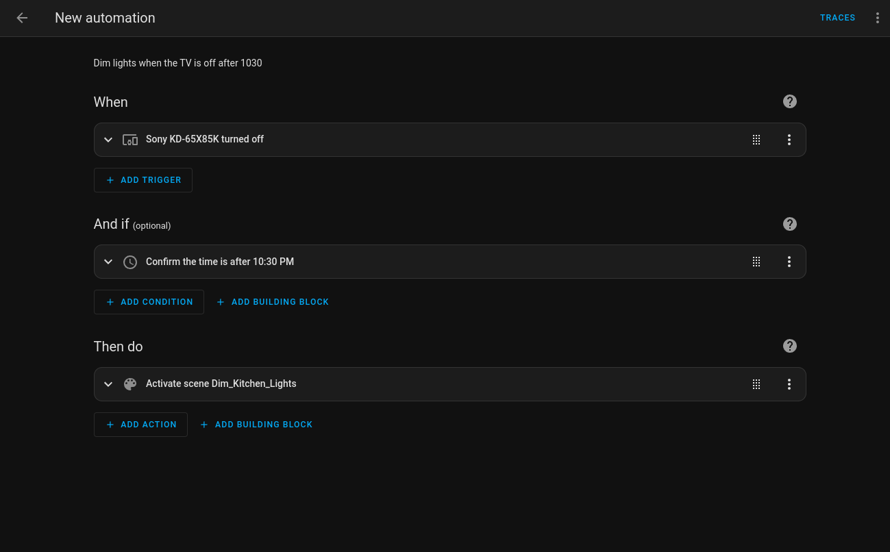Add a building block to actions
The width and height of the screenshot is (890, 552).
pyautogui.click(x=256, y=425)
